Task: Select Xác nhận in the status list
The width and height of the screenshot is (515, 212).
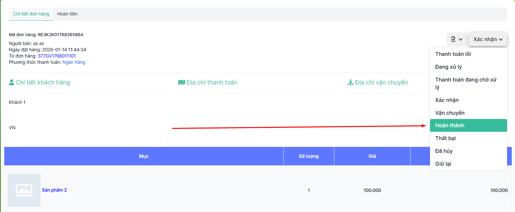Action: point(447,100)
